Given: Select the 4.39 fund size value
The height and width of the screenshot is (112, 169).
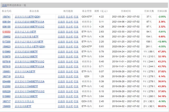Looking at the screenshot, I should click(101, 37).
